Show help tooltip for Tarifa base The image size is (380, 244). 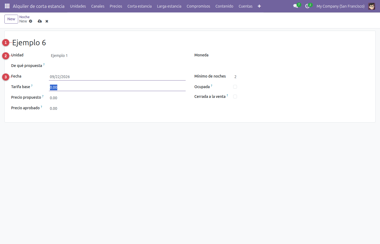pyautogui.click(x=32, y=86)
